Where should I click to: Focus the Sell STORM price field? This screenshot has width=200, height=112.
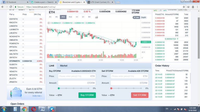(x=129, y=76)
